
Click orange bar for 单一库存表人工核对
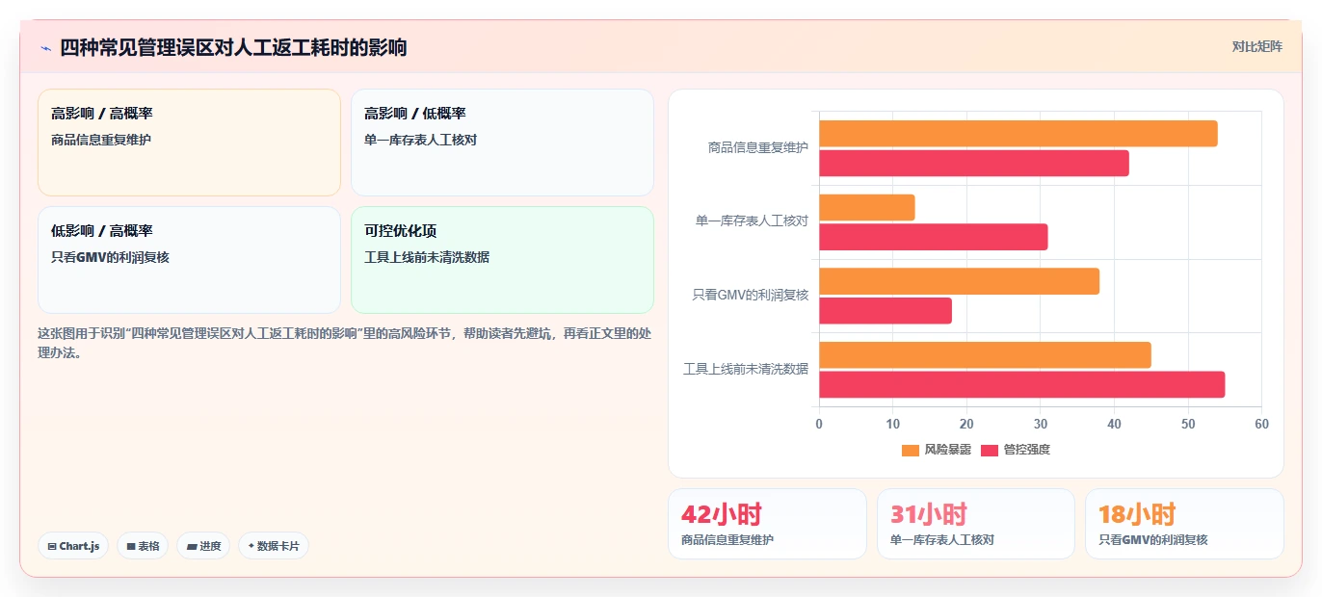[x=867, y=207]
